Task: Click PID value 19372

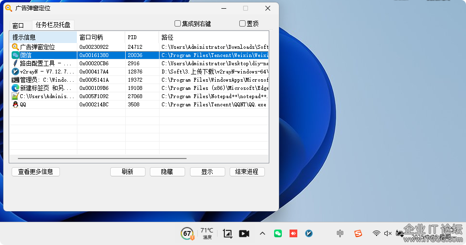Action: point(135,80)
